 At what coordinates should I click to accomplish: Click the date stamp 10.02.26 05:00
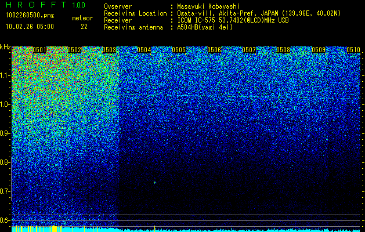[x=30, y=27]
